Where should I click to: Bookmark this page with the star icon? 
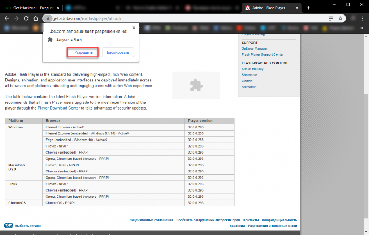click(340, 18)
